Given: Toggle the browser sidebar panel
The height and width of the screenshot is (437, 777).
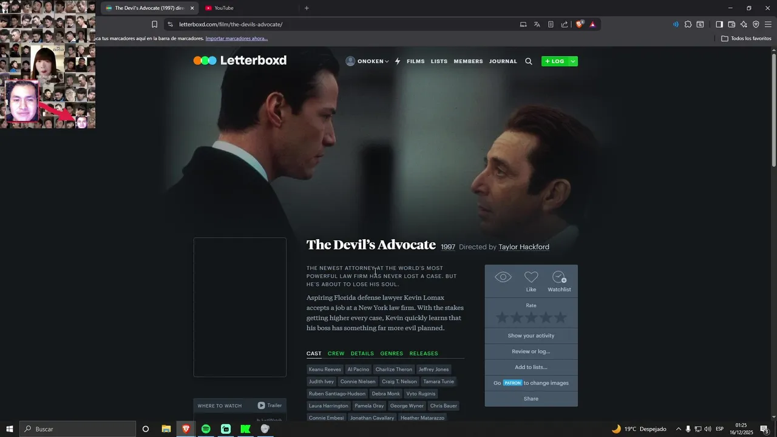Looking at the screenshot, I should (719, 24).
